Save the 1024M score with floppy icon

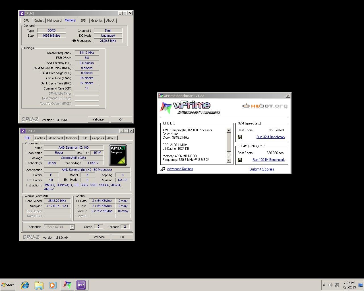click(240, 160)
